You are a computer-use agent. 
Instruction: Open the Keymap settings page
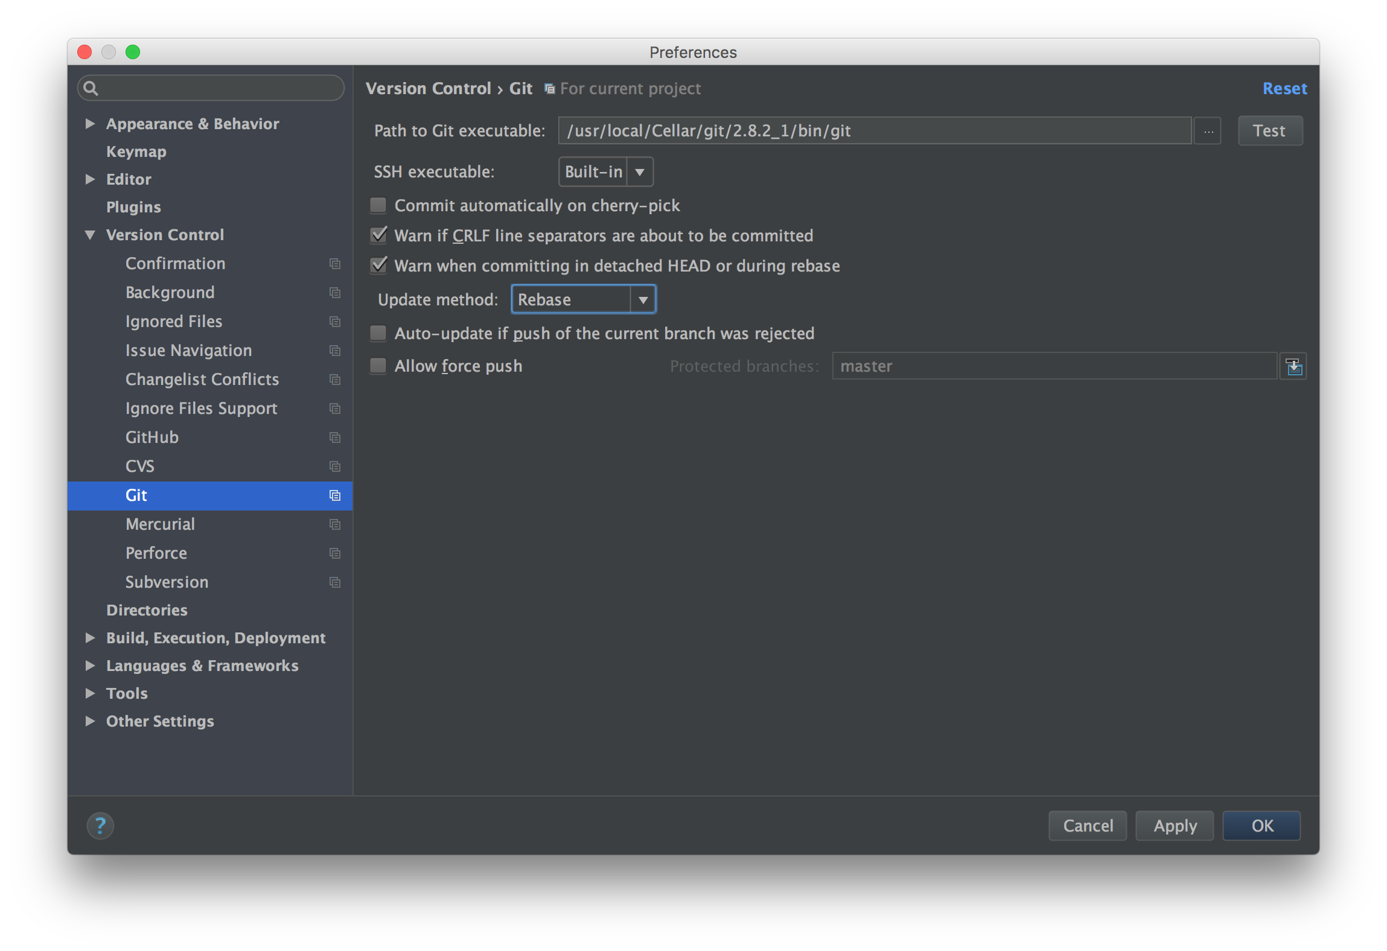click(136, 151)
